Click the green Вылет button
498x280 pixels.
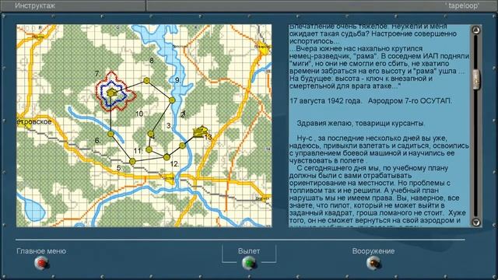coord(249,263)
